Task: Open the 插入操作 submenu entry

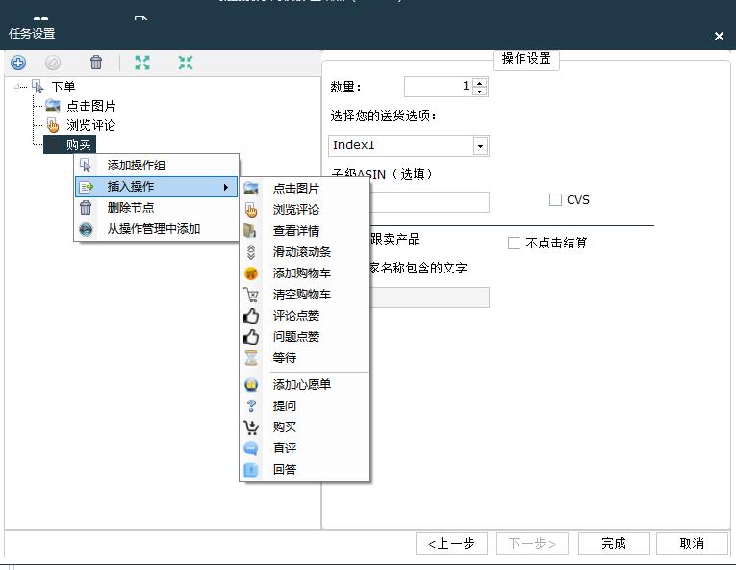Action: (x=156, y=187)
